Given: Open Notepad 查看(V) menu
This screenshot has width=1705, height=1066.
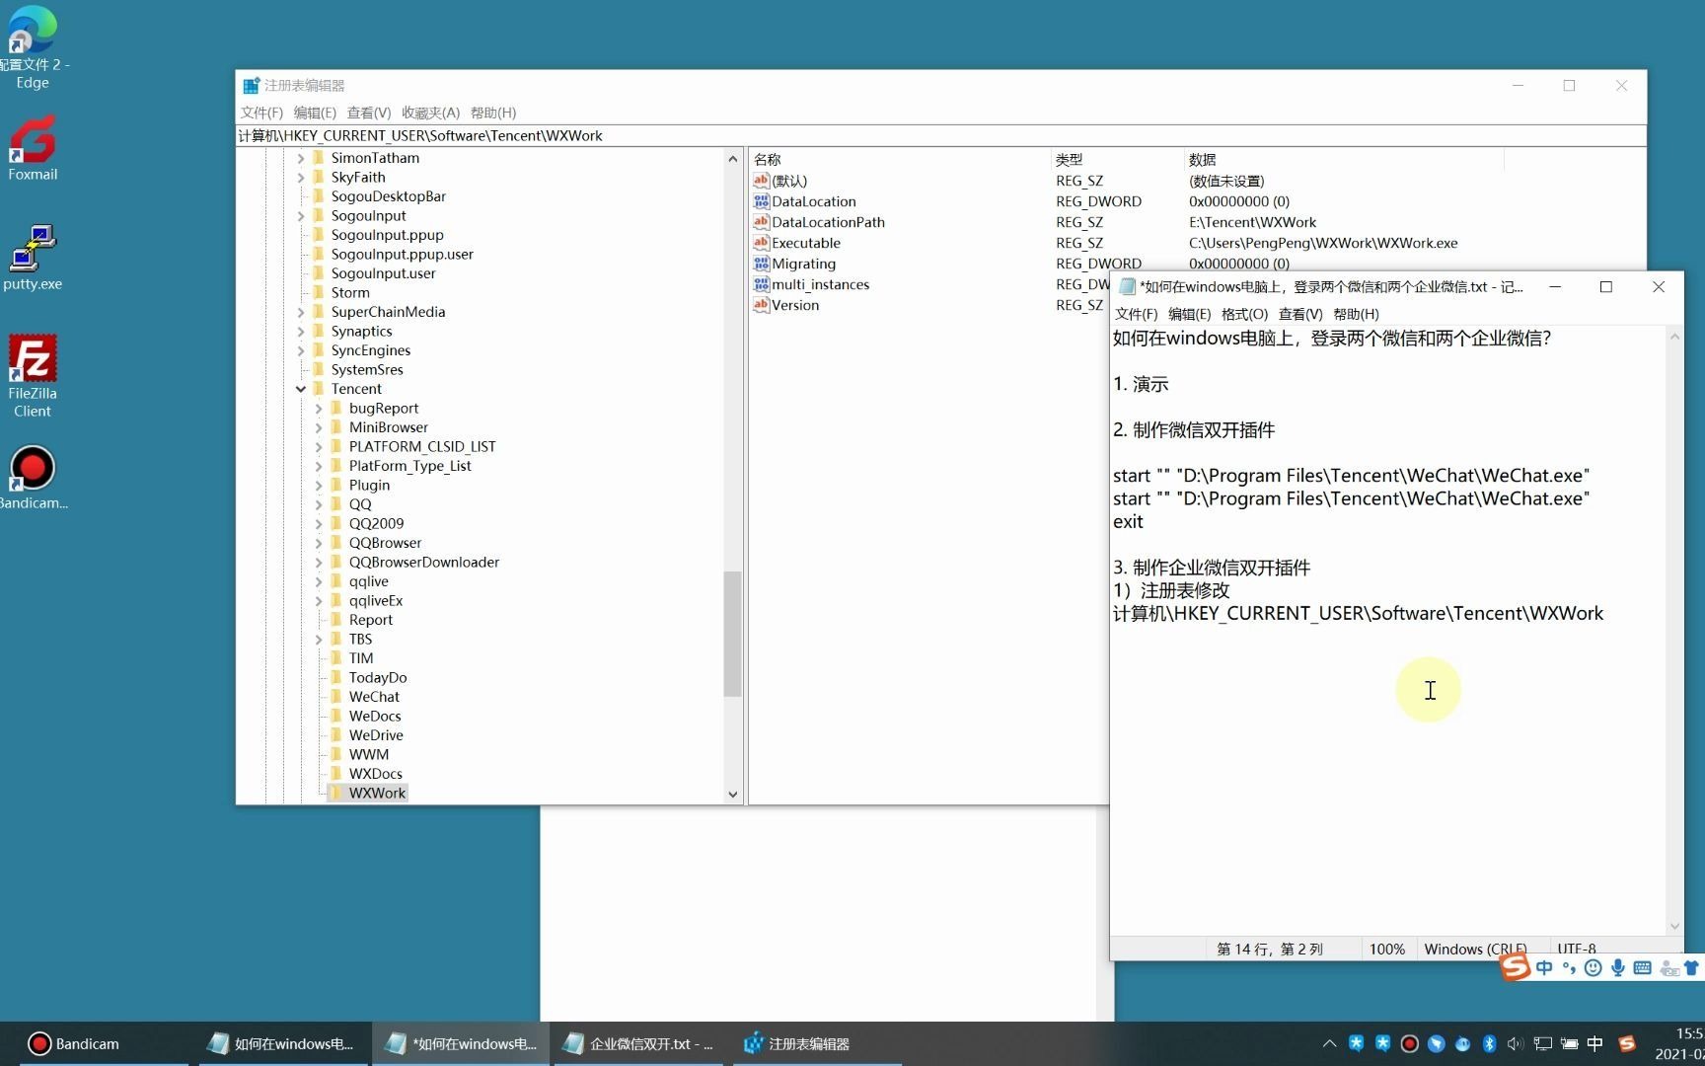Looking at the screenshot, I should [x=1300, y=314].
